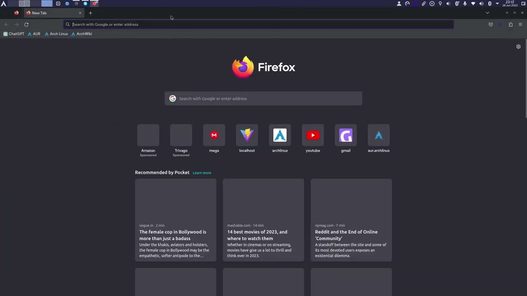This screenshot has width=527, height=296.
Task: Open the AUR bookmark
Action: click(34, 34)
